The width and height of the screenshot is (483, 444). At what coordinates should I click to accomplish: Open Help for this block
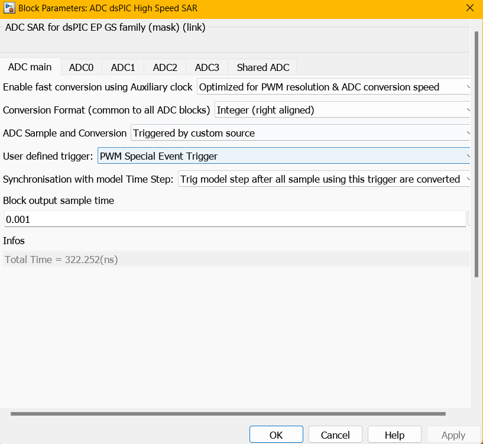pyautogui.click(x=394, y=435)
